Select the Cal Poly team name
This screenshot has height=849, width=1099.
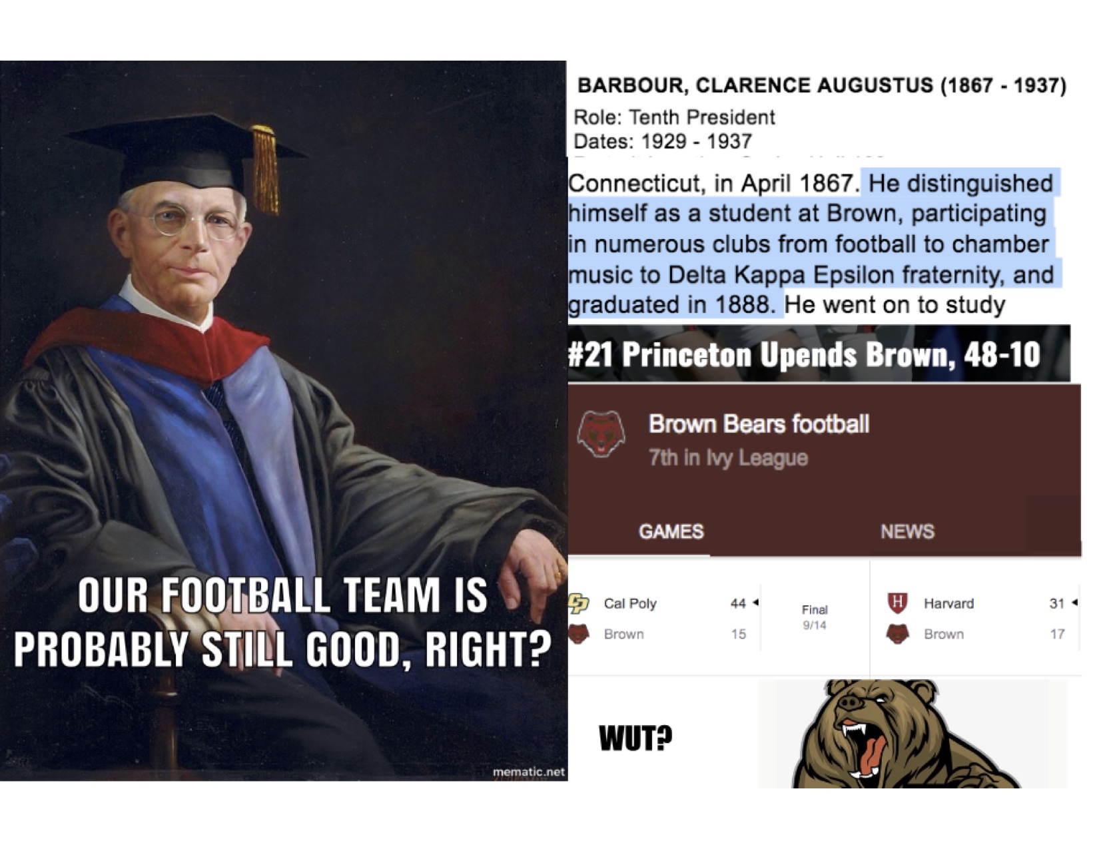[630, 603]
